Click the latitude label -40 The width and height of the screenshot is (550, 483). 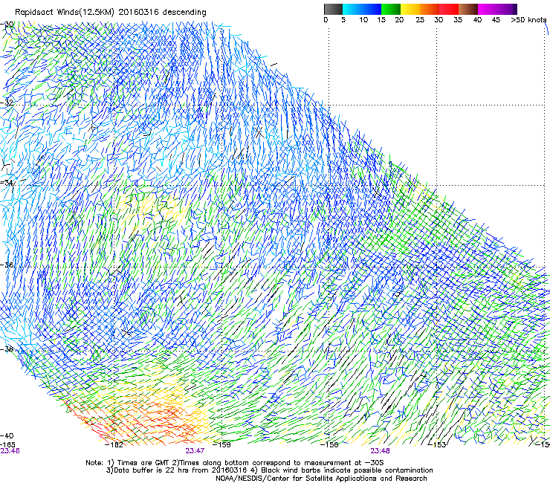click(7, 435)
